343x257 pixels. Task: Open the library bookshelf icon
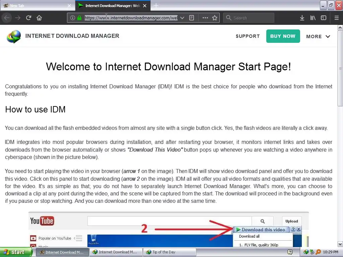(313, 18)
